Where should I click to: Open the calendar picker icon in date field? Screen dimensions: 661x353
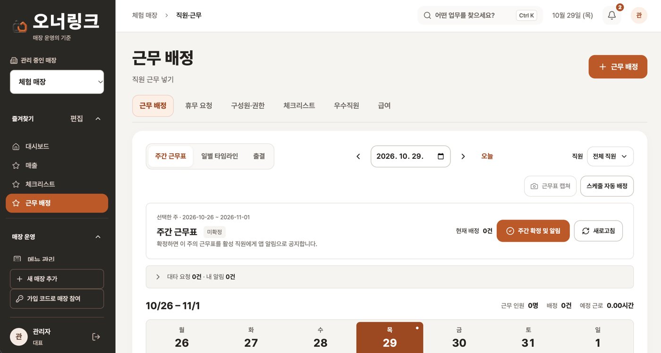coord(441,156)
